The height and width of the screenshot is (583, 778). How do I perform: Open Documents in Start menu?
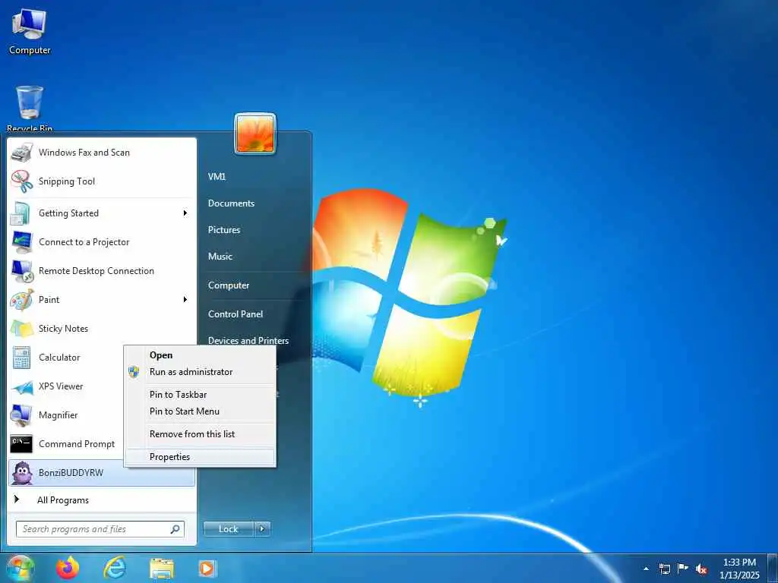click(231, 203)
